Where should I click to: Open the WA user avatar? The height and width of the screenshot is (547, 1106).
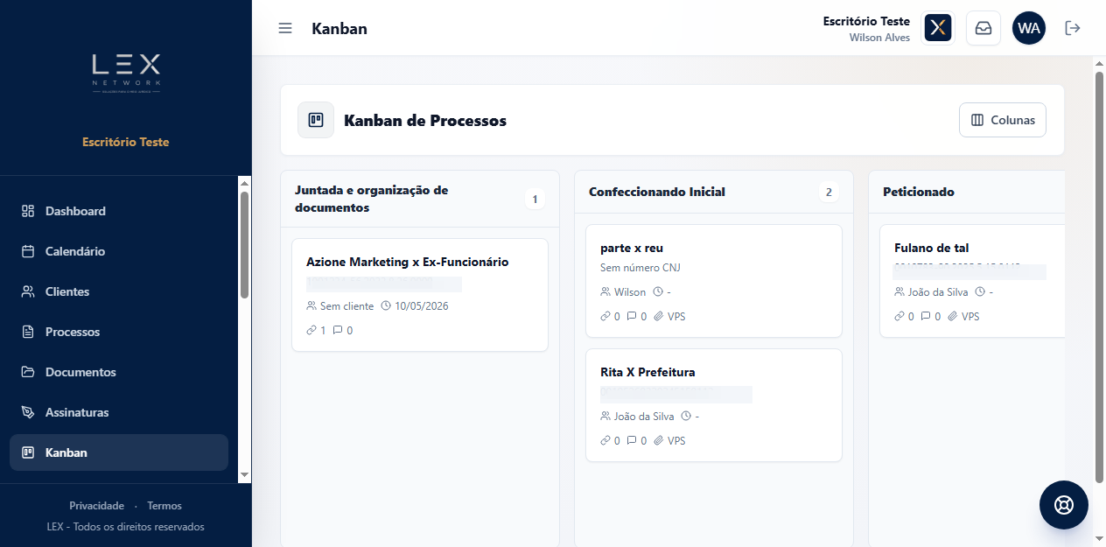coord(1029,28)
